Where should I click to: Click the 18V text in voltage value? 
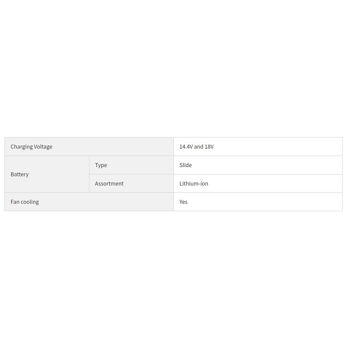click(x=209, y=147)
